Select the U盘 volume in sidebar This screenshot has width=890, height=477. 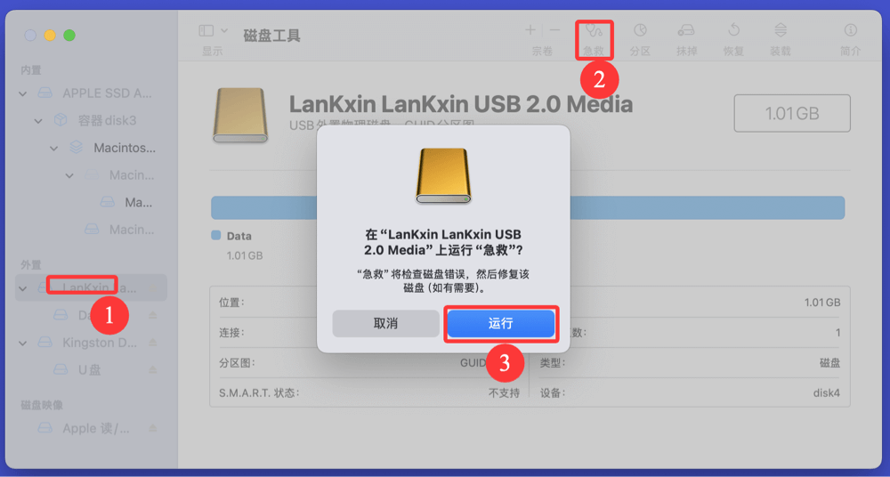[x=89, y=369]
